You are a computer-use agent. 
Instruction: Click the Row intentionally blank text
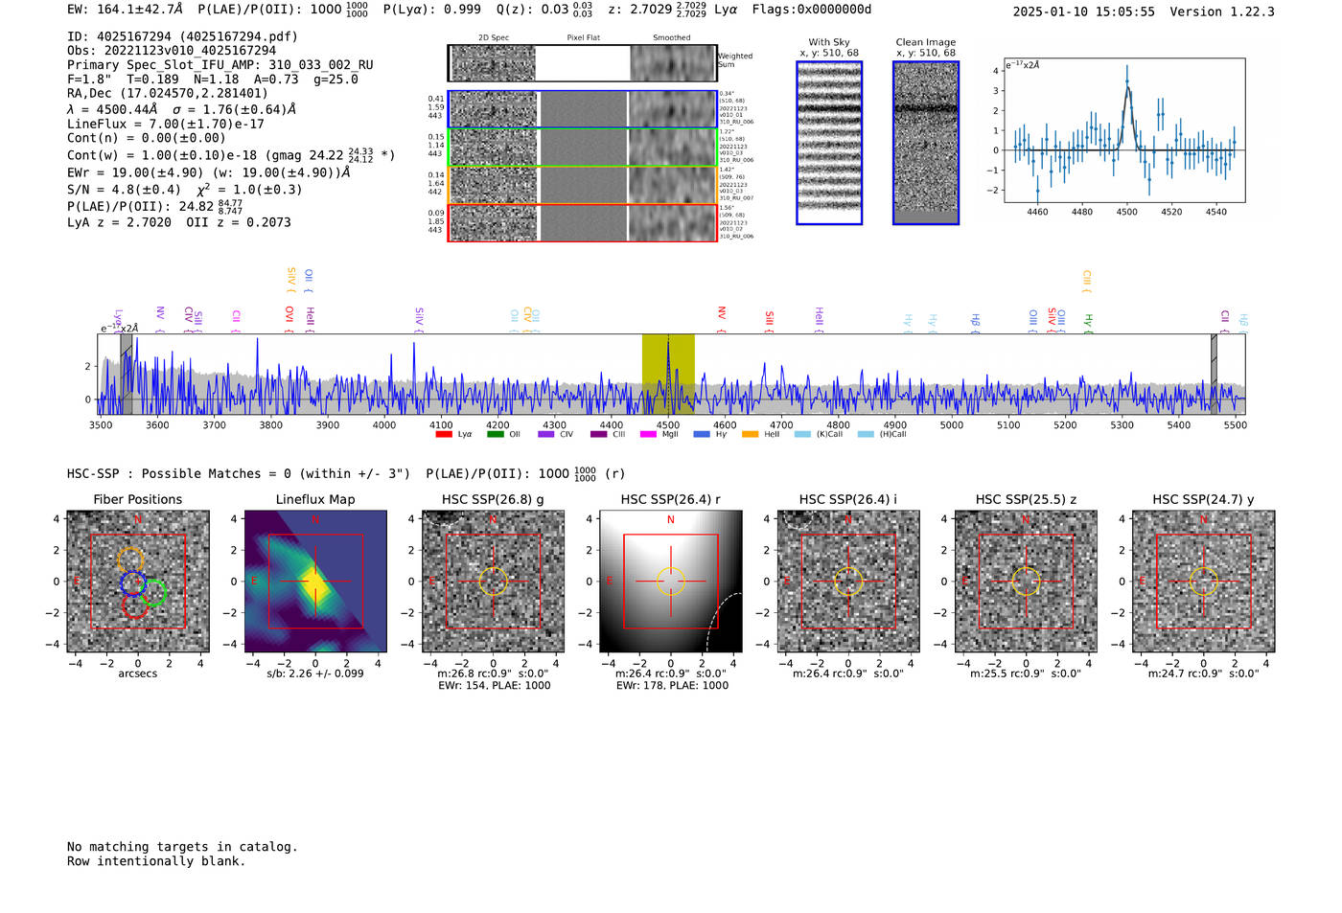[156, 861]
